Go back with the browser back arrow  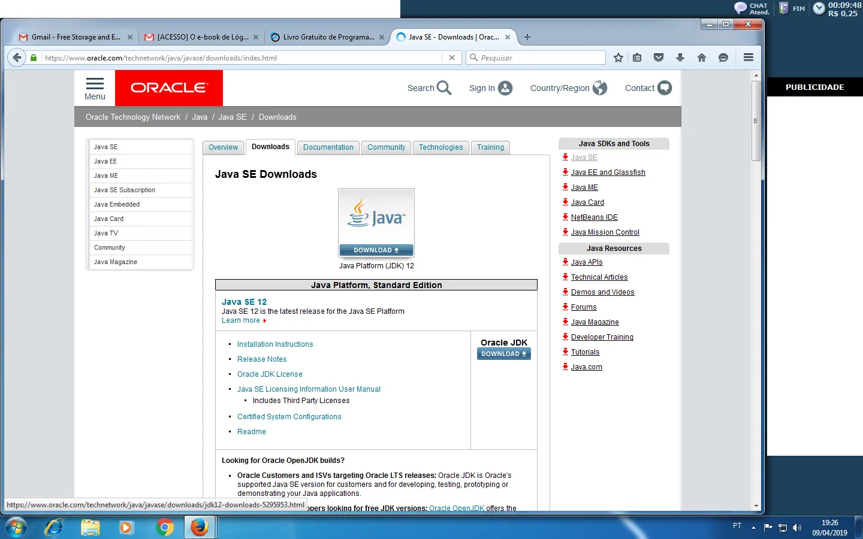point(17,57)
